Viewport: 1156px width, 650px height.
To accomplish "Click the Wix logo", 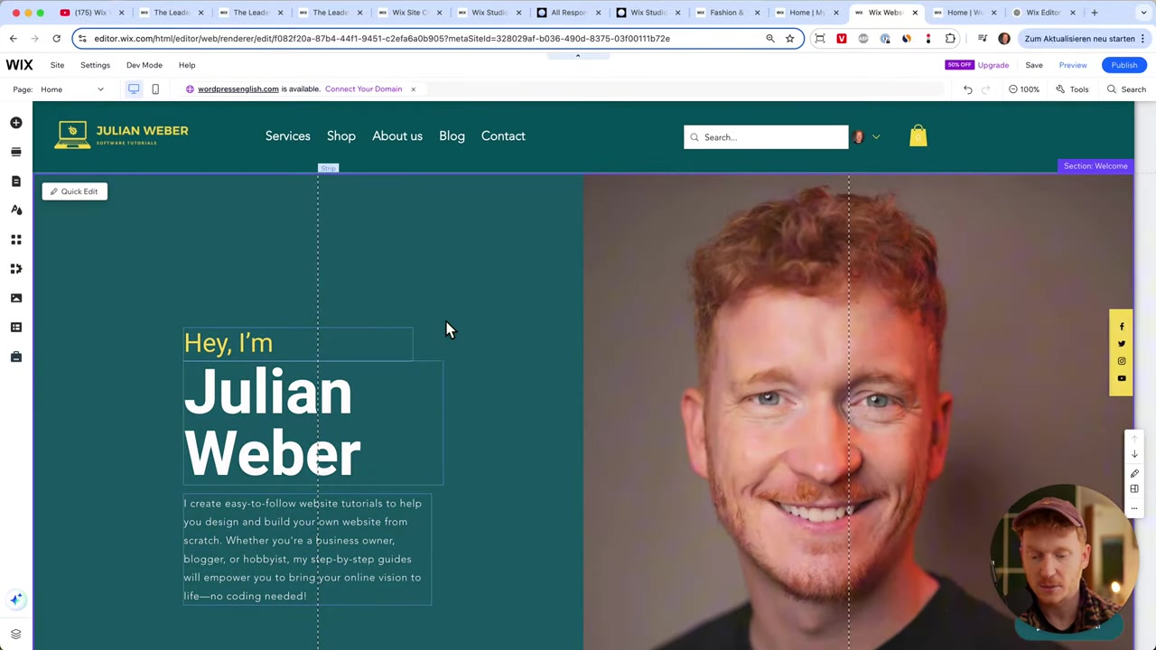I will (19, 65).
